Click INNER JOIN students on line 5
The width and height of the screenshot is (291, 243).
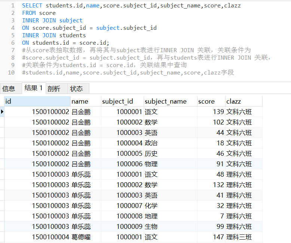54,35
